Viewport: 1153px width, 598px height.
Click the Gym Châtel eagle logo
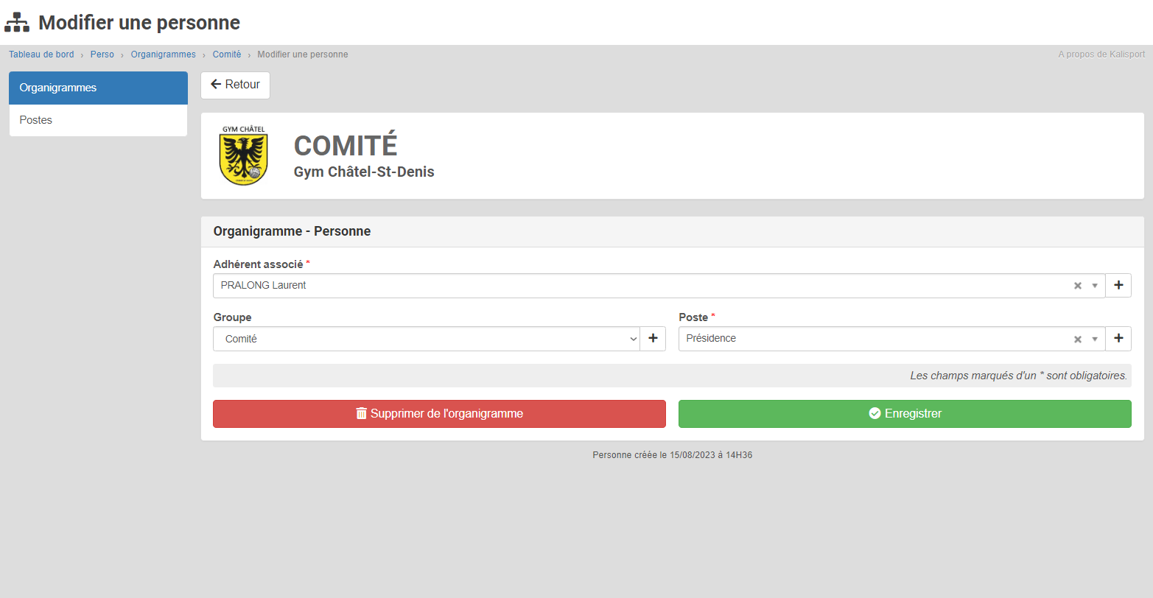click(243, 155)
